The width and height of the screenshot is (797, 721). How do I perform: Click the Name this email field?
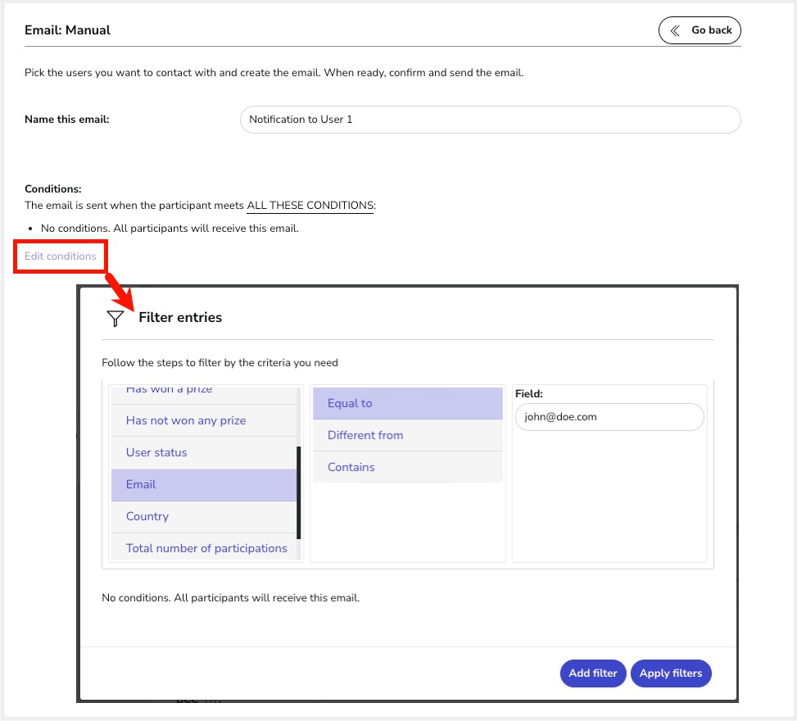point(490,120)
